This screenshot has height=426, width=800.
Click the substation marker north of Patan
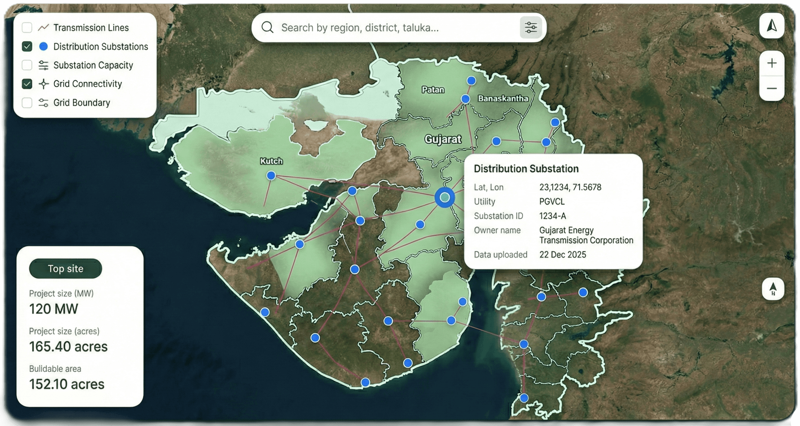[471, 81]
